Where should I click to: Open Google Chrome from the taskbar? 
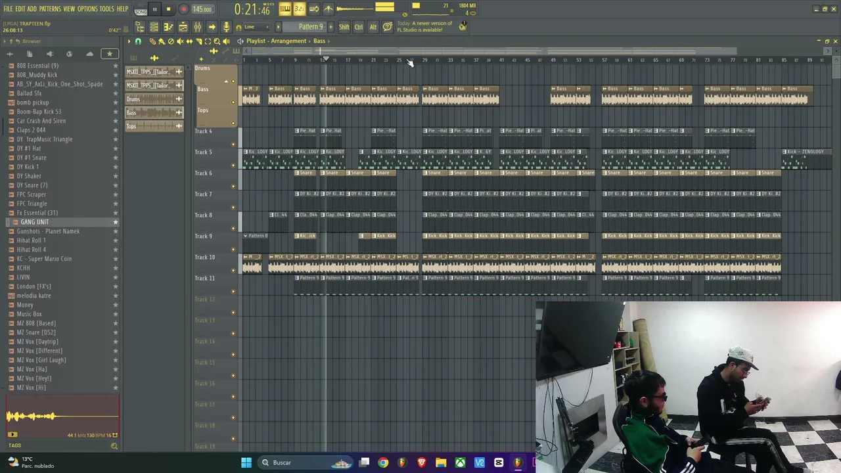pyautogui.click(x=383, y=462)
